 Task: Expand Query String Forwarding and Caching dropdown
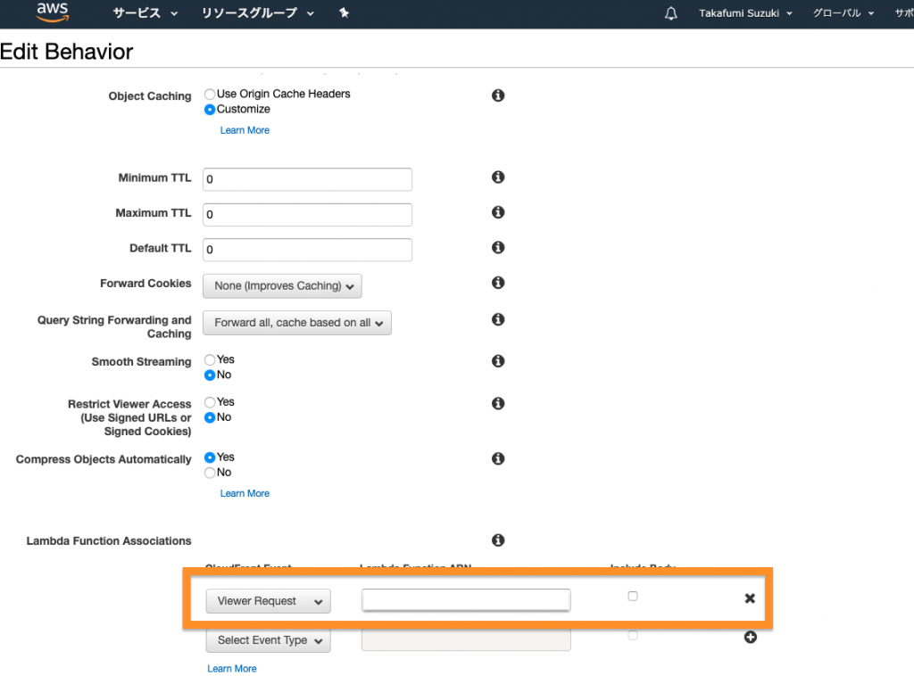coord(297,323)
